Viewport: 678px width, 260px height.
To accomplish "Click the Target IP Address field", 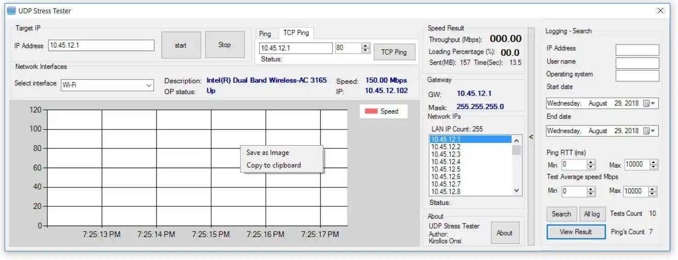I will 101,45.
